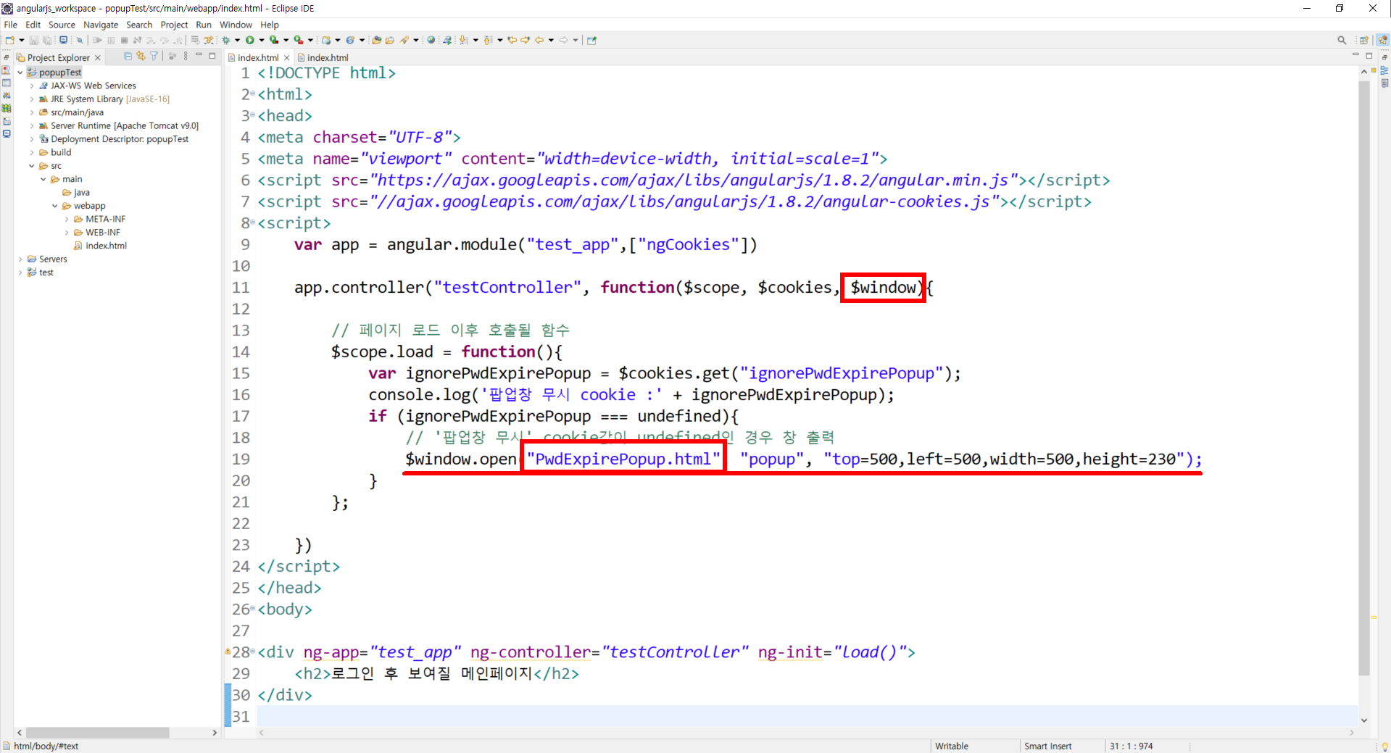
Task: Click the New file wizard icon
Action: 10,40
